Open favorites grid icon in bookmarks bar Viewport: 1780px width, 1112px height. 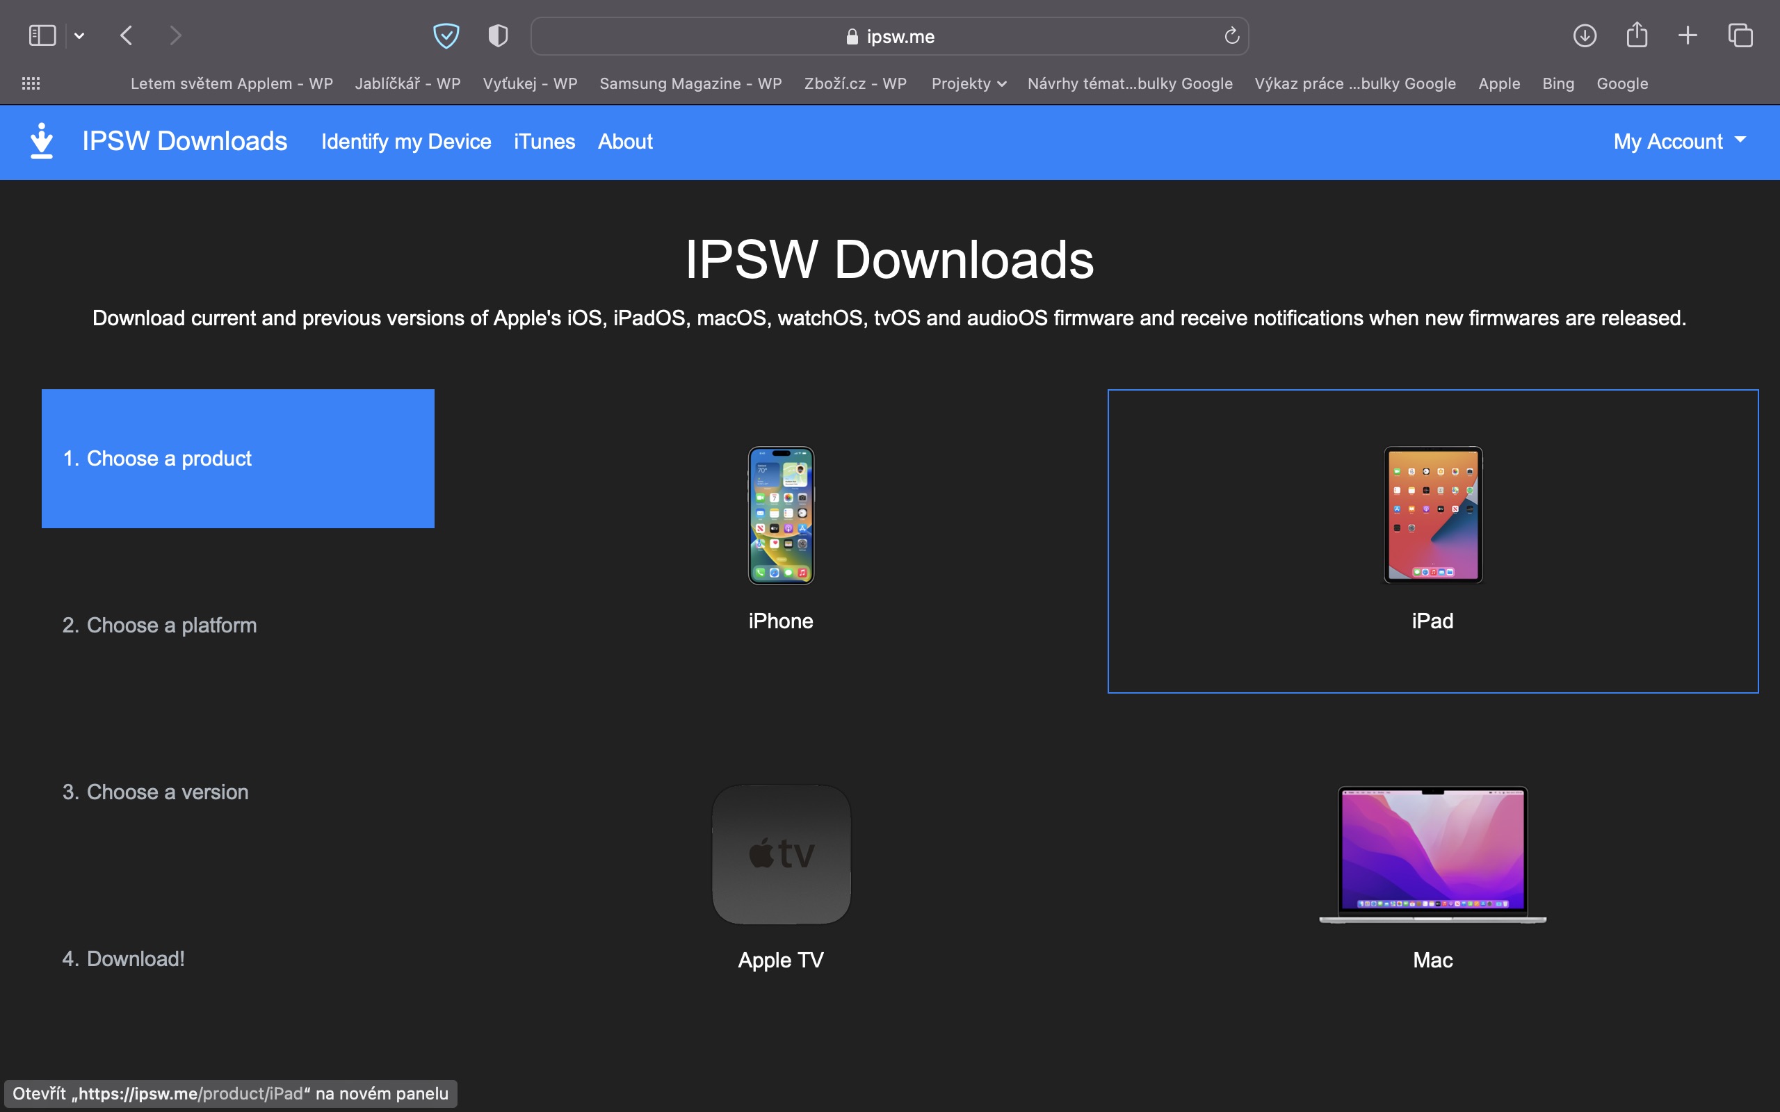pyautogui.click(x=31, y=83)
